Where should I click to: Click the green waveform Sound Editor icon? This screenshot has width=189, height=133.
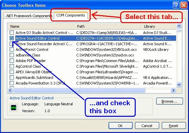pos(14,108)
